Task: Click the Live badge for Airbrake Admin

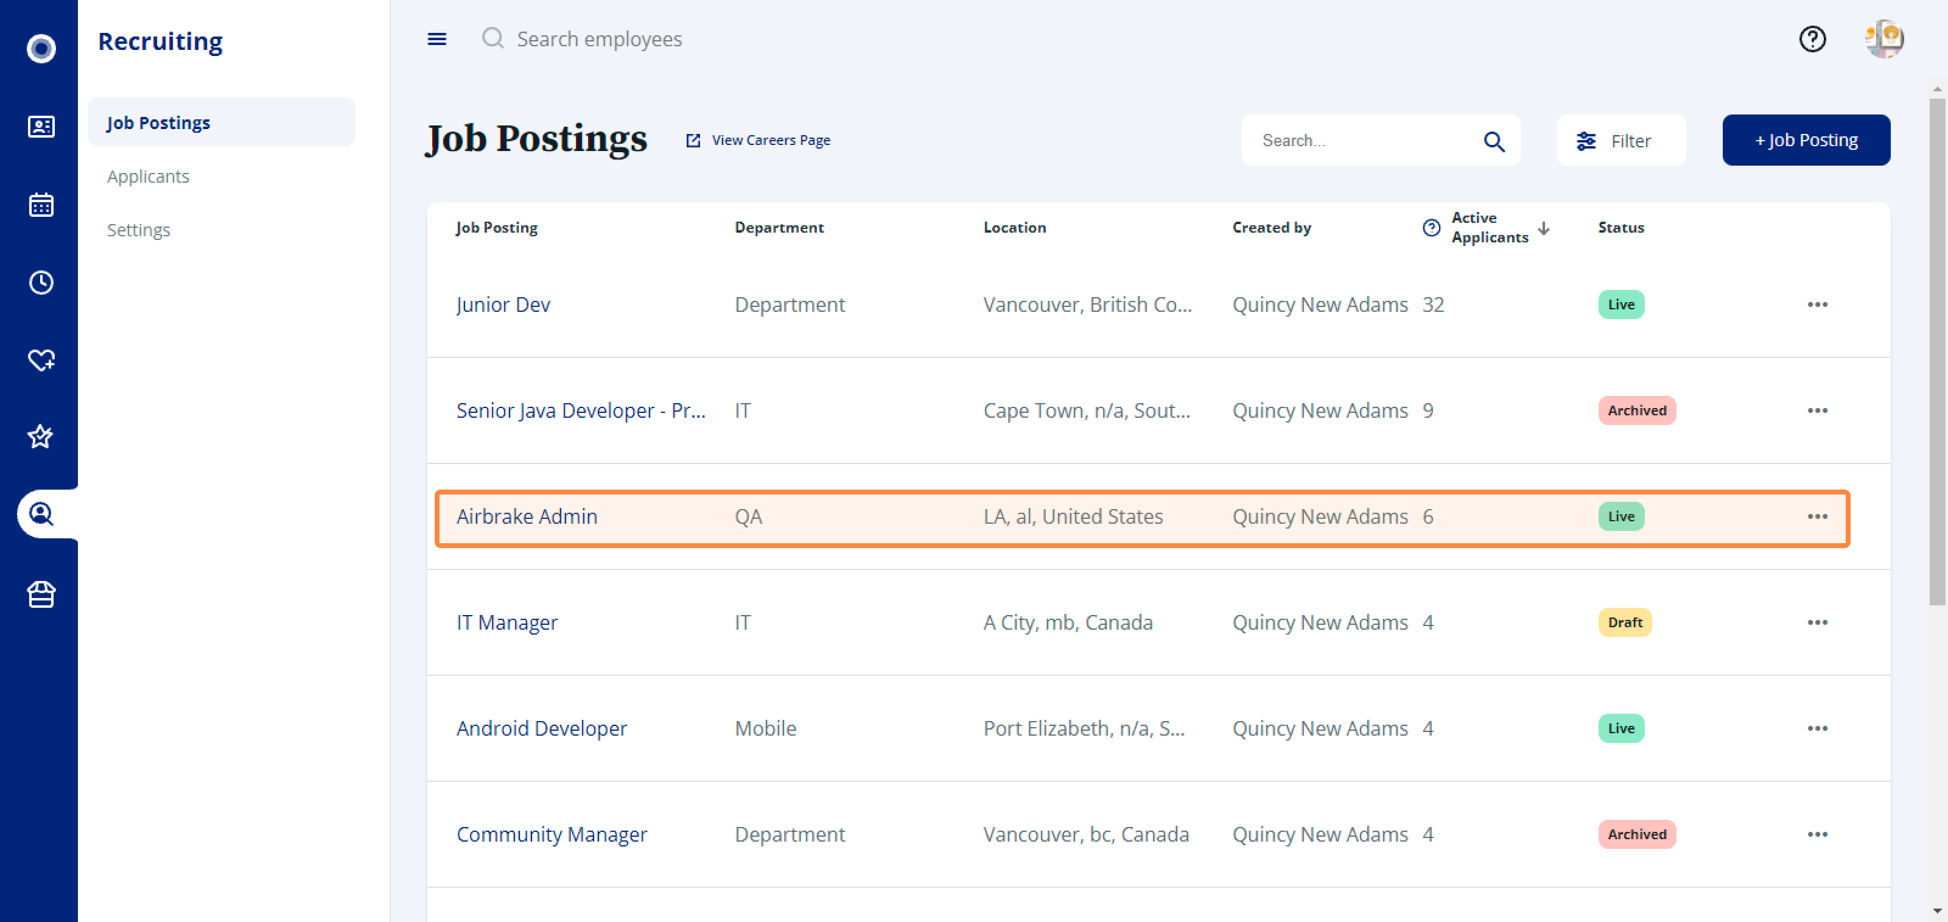Action: pos(1620,516)
